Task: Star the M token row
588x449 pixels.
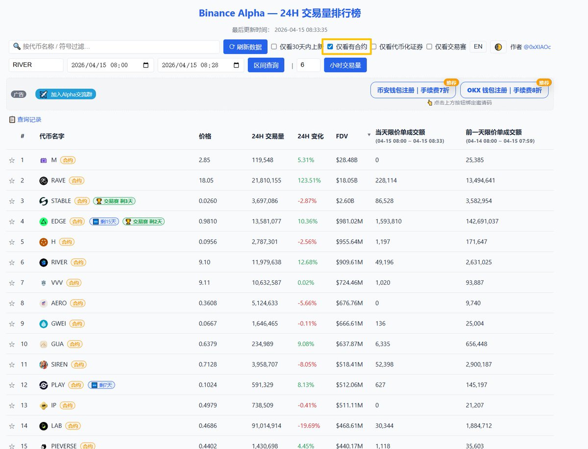Action: click(x=12, y=160)
